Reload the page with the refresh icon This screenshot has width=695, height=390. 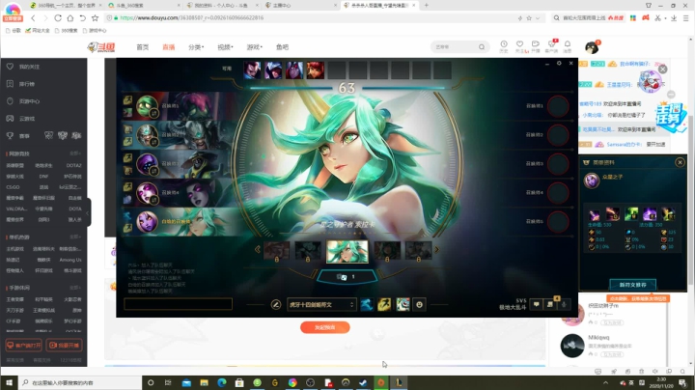(x=58, y=18)
